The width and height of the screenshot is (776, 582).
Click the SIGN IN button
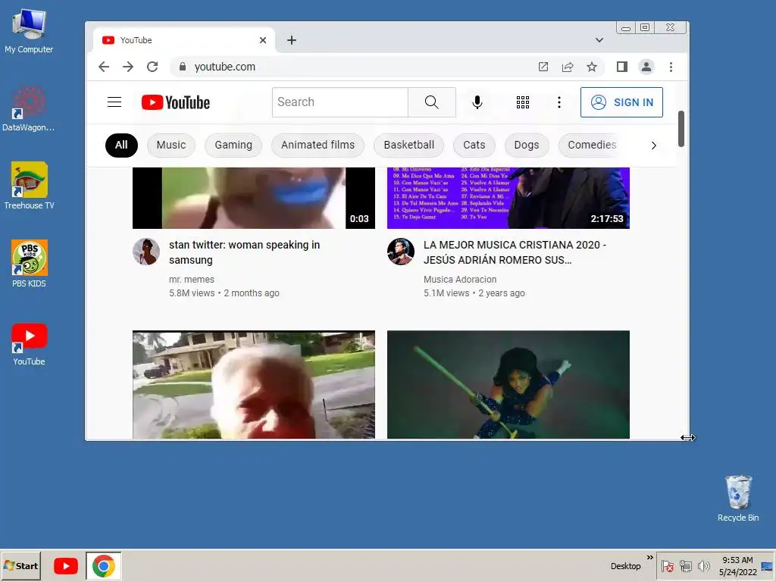pyautogui.click(x=621, y=102)
